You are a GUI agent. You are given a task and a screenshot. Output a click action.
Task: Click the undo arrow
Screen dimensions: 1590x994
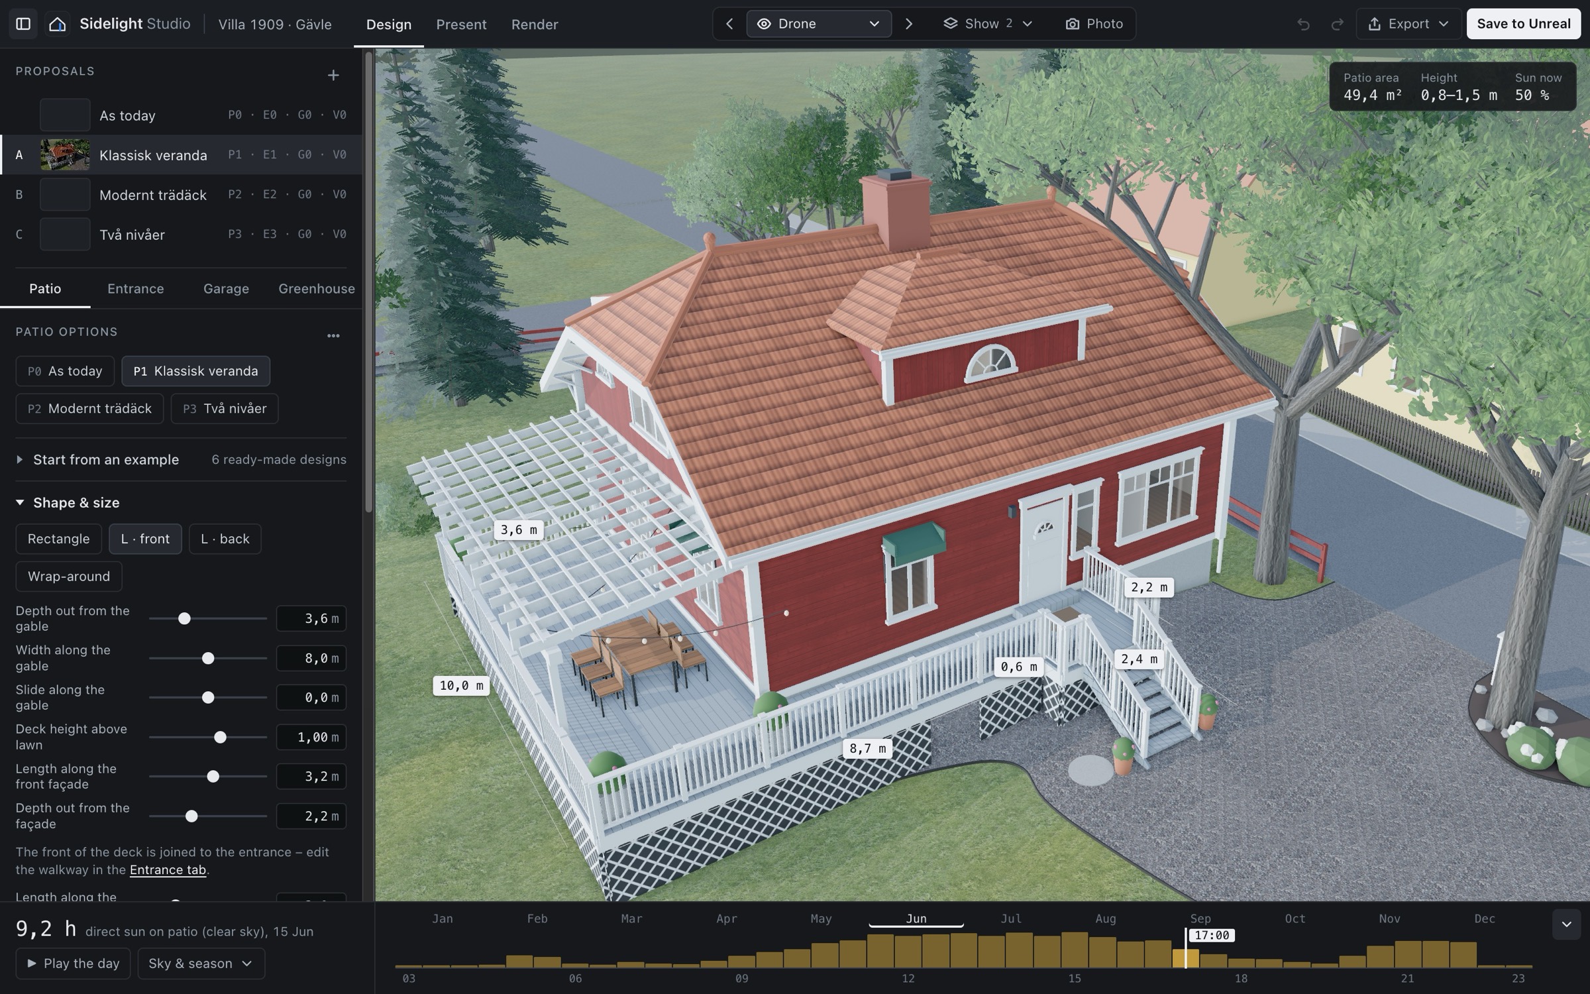[1303, 24]
